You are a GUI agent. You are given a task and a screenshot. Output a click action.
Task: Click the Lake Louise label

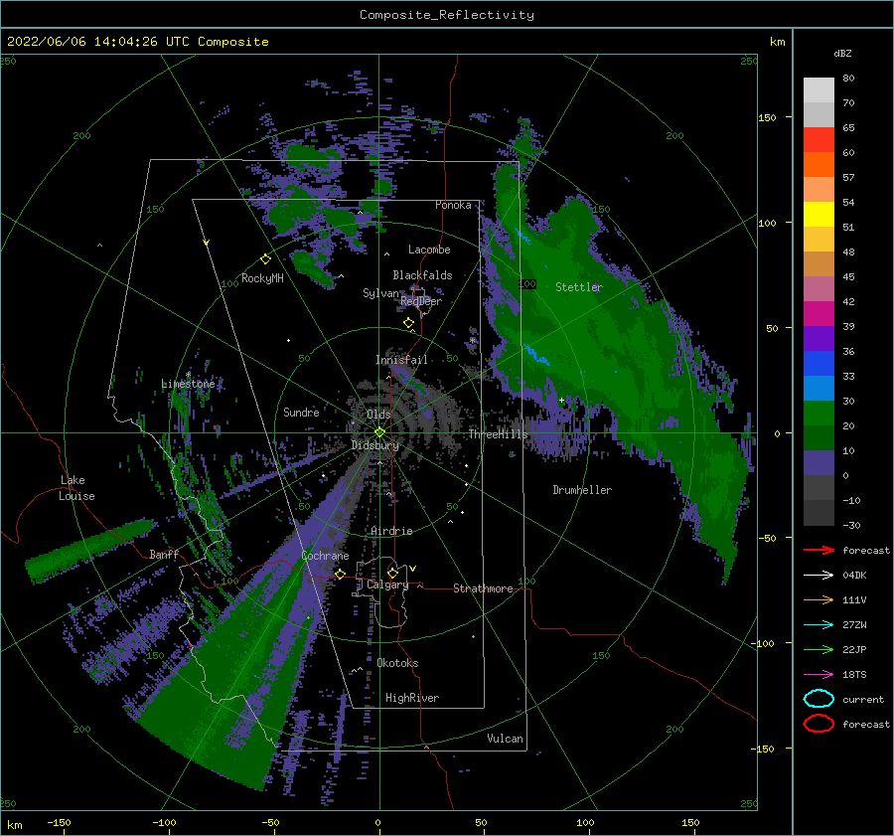pyautogui.click(x=76, y=488)
